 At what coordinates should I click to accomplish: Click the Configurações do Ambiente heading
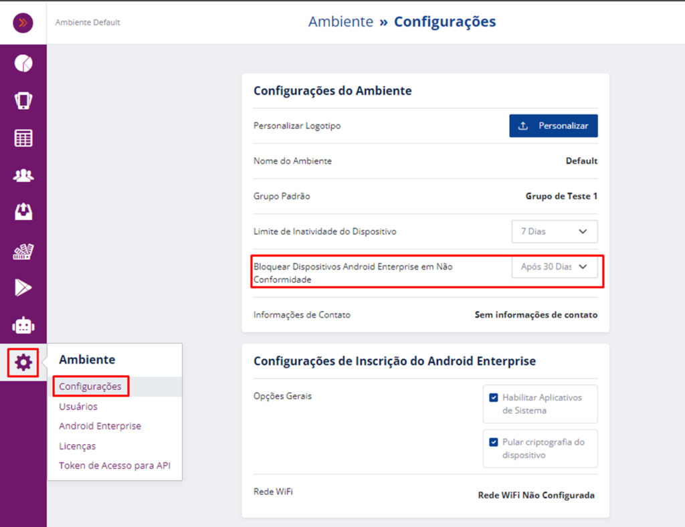tap(332, 91)
